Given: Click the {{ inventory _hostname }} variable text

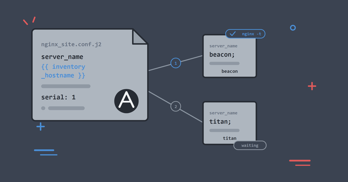Looking at the screenshot, I should click(63, 71).
